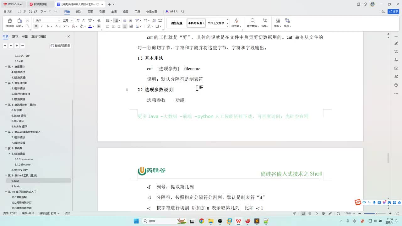402x226 pixels.
Task: Switch to the Review (审阅) ribbon tab
Action: pos(114,12)
